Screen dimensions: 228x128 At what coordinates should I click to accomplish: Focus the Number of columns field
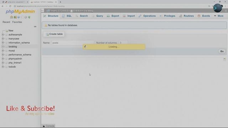point(124,43)
